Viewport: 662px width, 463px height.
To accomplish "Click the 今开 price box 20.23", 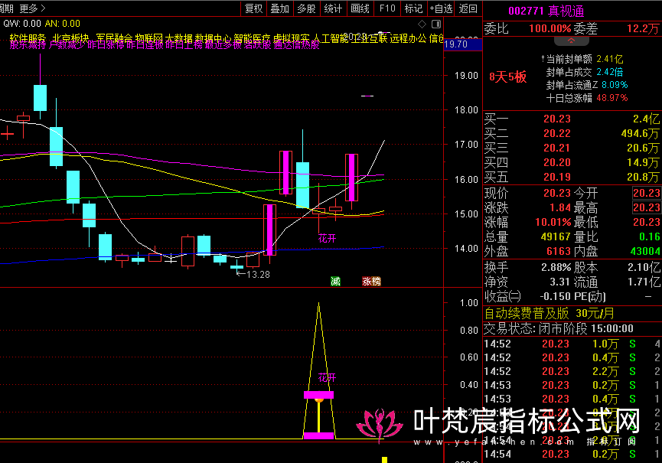I will point(647,194).
